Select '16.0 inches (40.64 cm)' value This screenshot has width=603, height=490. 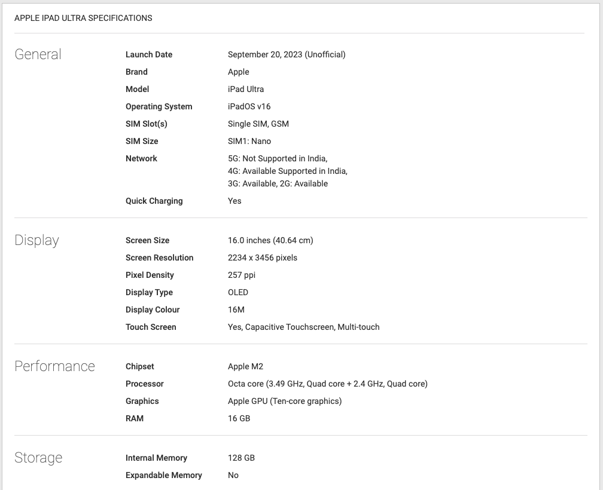coord(270,240)
